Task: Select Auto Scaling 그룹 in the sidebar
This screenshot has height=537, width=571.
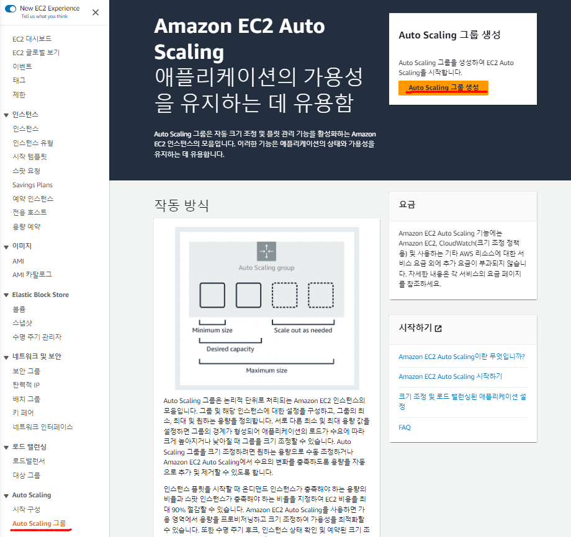Action: point(39,523)
